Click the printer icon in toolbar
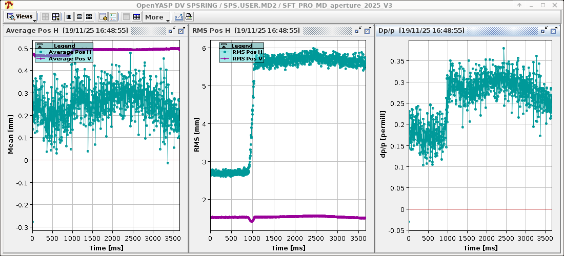This screenshot has width=564, height=256. 189,17
